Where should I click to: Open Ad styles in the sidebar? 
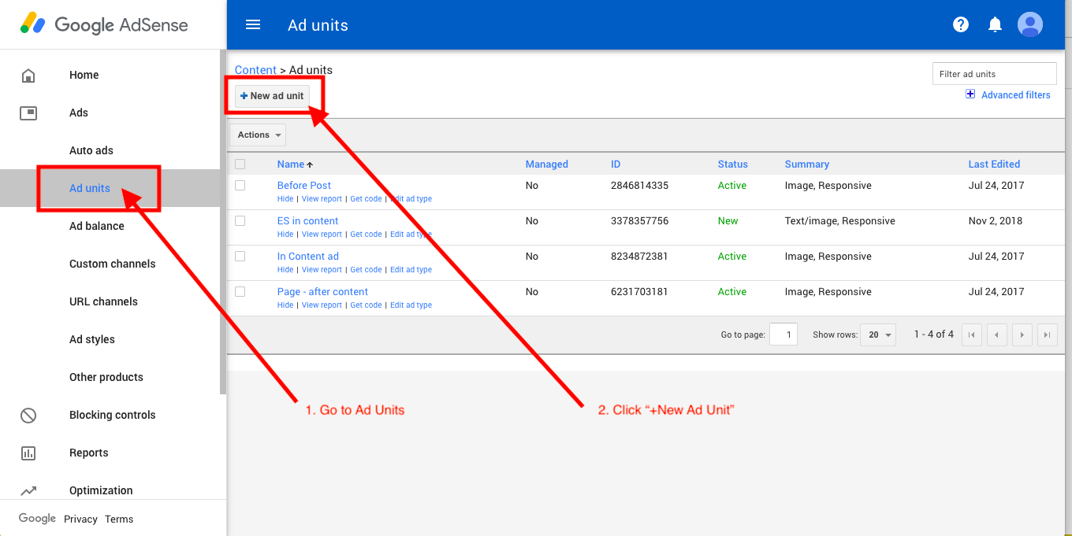[92, 339]
